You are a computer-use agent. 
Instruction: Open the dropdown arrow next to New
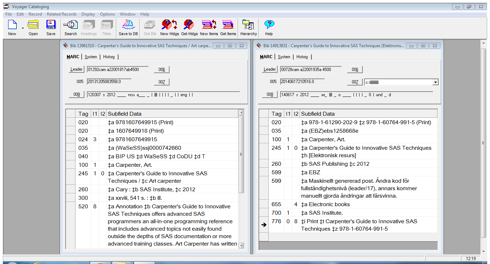point(23,28)
